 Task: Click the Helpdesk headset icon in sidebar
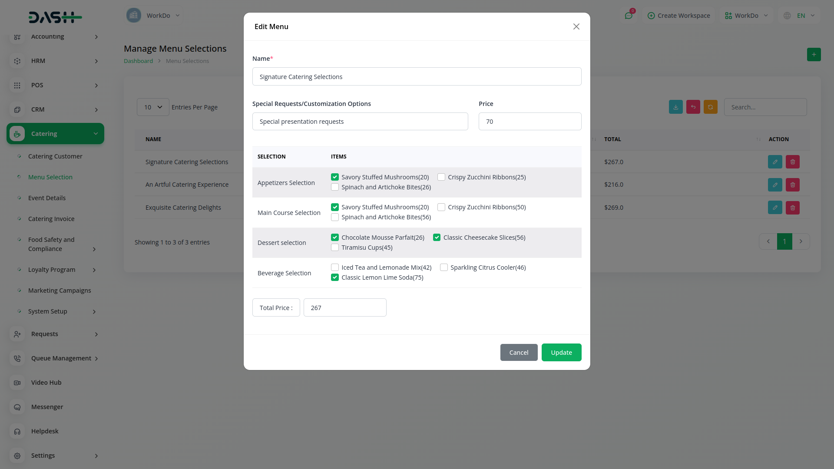coord(17,431)
